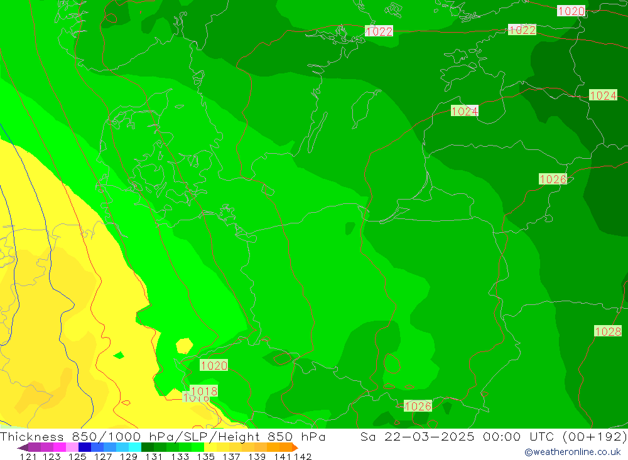
Task: Click the forecast date 'Sa 22-03-2025 00:00 UTC'
Action: tap(457, 436)
